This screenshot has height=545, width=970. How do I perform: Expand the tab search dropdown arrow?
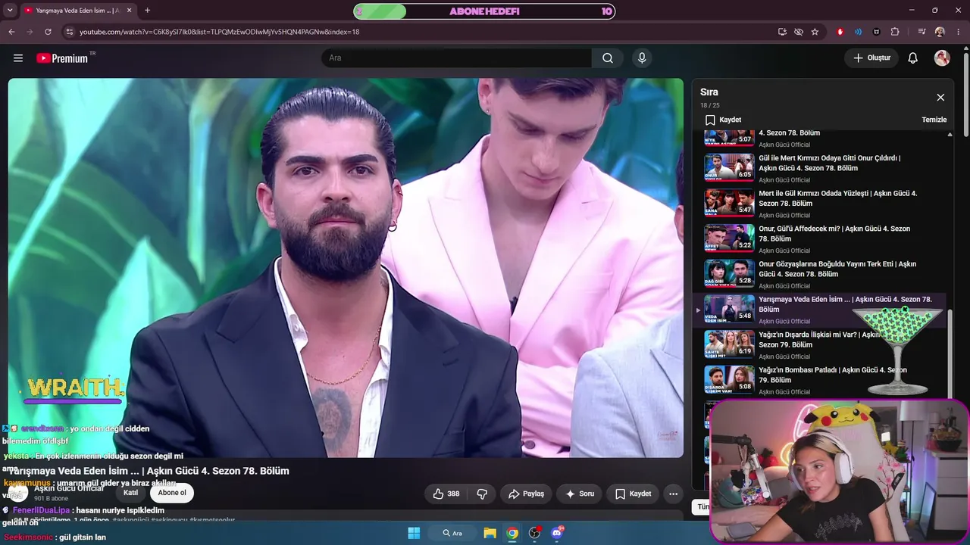[x=10, y=11]
